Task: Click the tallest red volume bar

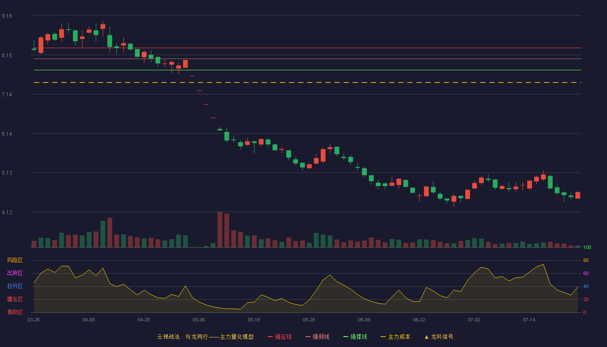Action: (220, 229)
